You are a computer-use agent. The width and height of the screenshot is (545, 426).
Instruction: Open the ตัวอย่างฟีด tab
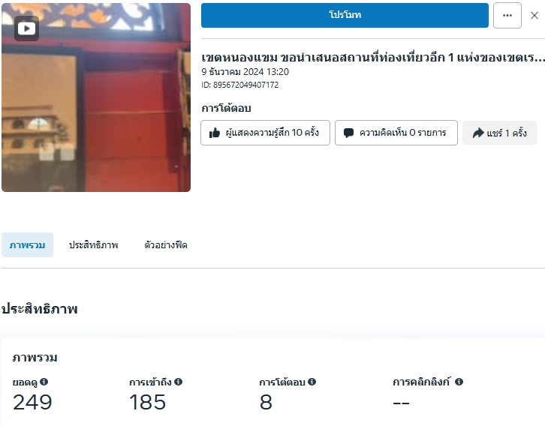(166, 245)
